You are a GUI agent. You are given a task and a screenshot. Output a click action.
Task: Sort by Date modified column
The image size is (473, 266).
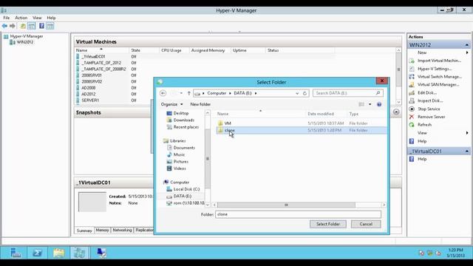click(320, 114)
